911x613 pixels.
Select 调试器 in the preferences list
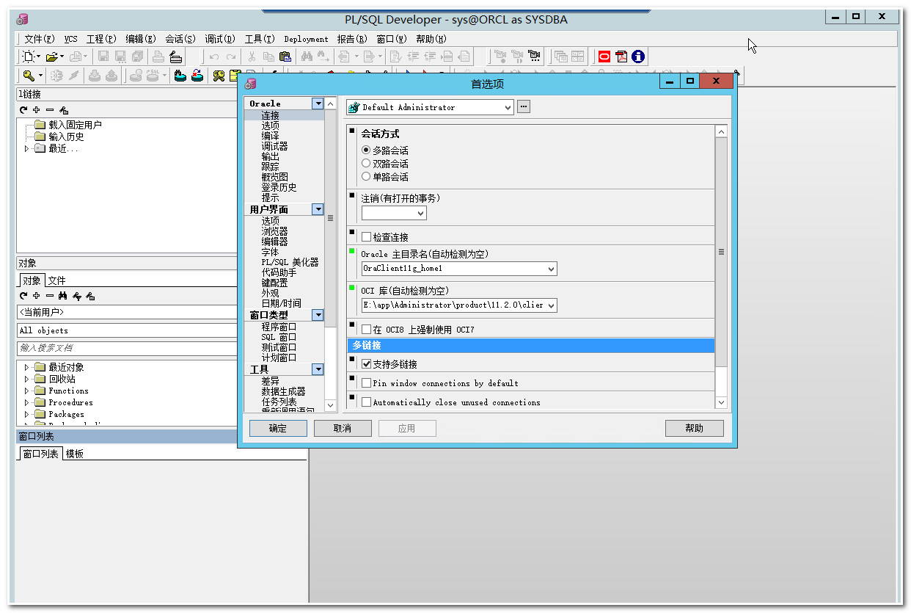tap(274, 146)
